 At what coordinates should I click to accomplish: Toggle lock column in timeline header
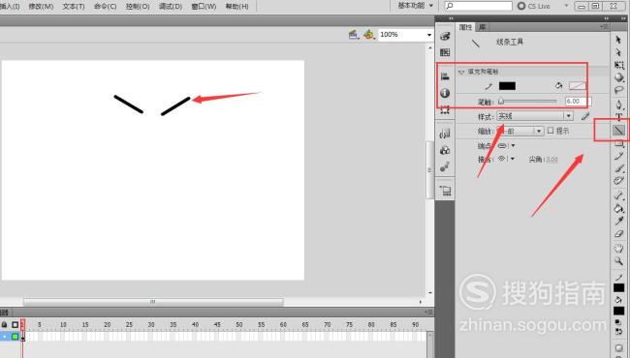[5, 324]
